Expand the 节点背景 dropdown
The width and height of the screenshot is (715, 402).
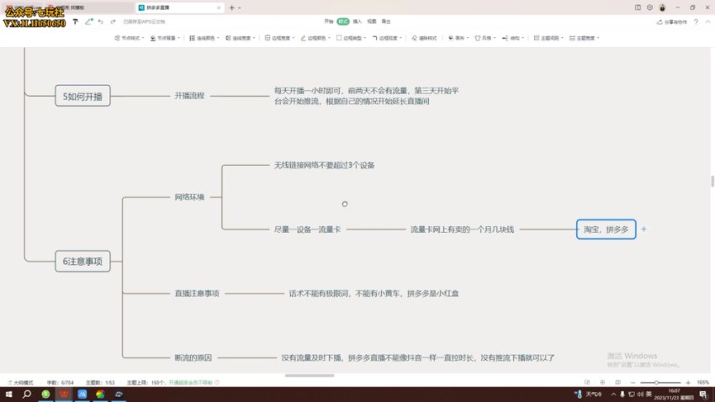pyautogui.click(x=167, y=39)
